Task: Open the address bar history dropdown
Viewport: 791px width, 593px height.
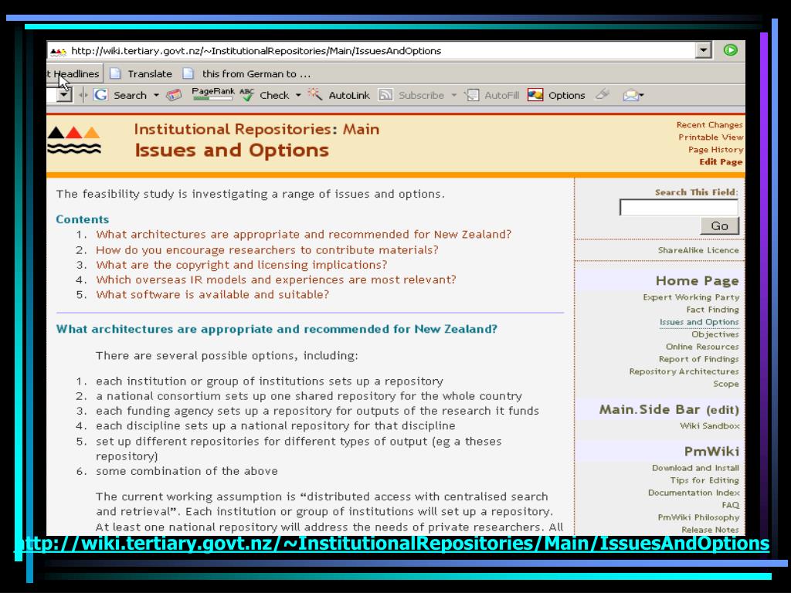Action: click(x=703, y=50)
